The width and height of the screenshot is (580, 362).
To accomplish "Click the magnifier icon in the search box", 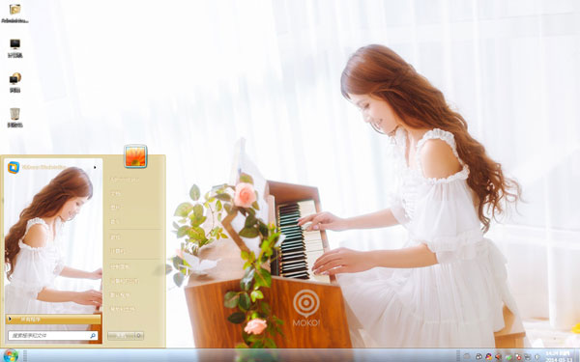I will click(x=93, y=335).
